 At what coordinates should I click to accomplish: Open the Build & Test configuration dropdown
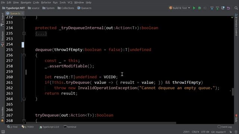180,8
